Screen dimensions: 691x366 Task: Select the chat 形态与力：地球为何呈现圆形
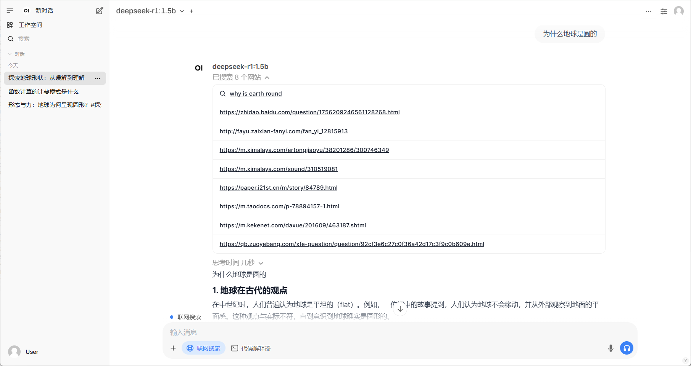[x=55, y=105]
